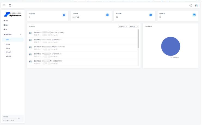Click the upload arrow icon in header
Viewport: 202px width, 125px height.
point(191,5)
